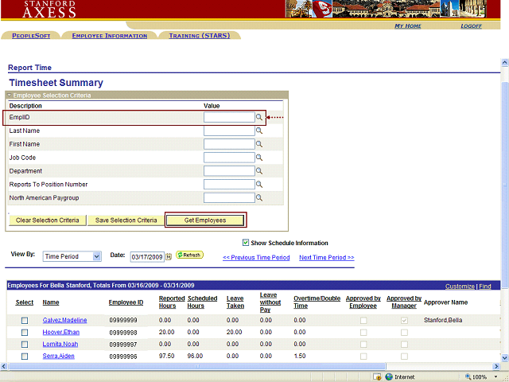The width and height of the screenshot is (509, 382).
Task: Collapse the Employee Selection Criteria section
Action: click(10, 95)
